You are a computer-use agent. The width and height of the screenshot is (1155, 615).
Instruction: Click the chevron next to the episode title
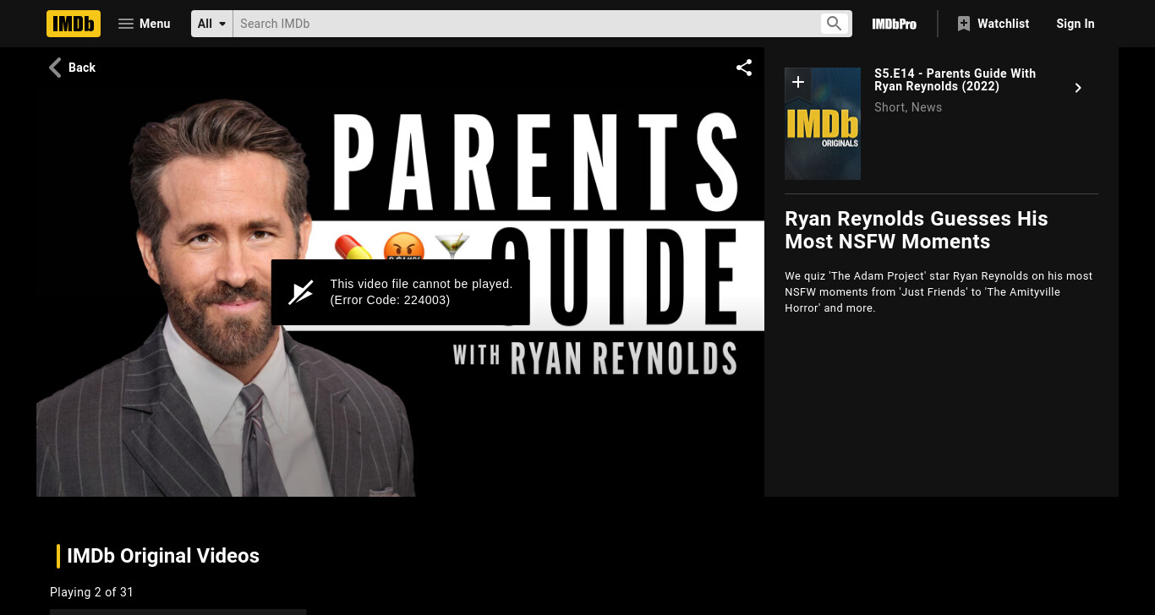tap(1078, 88)
